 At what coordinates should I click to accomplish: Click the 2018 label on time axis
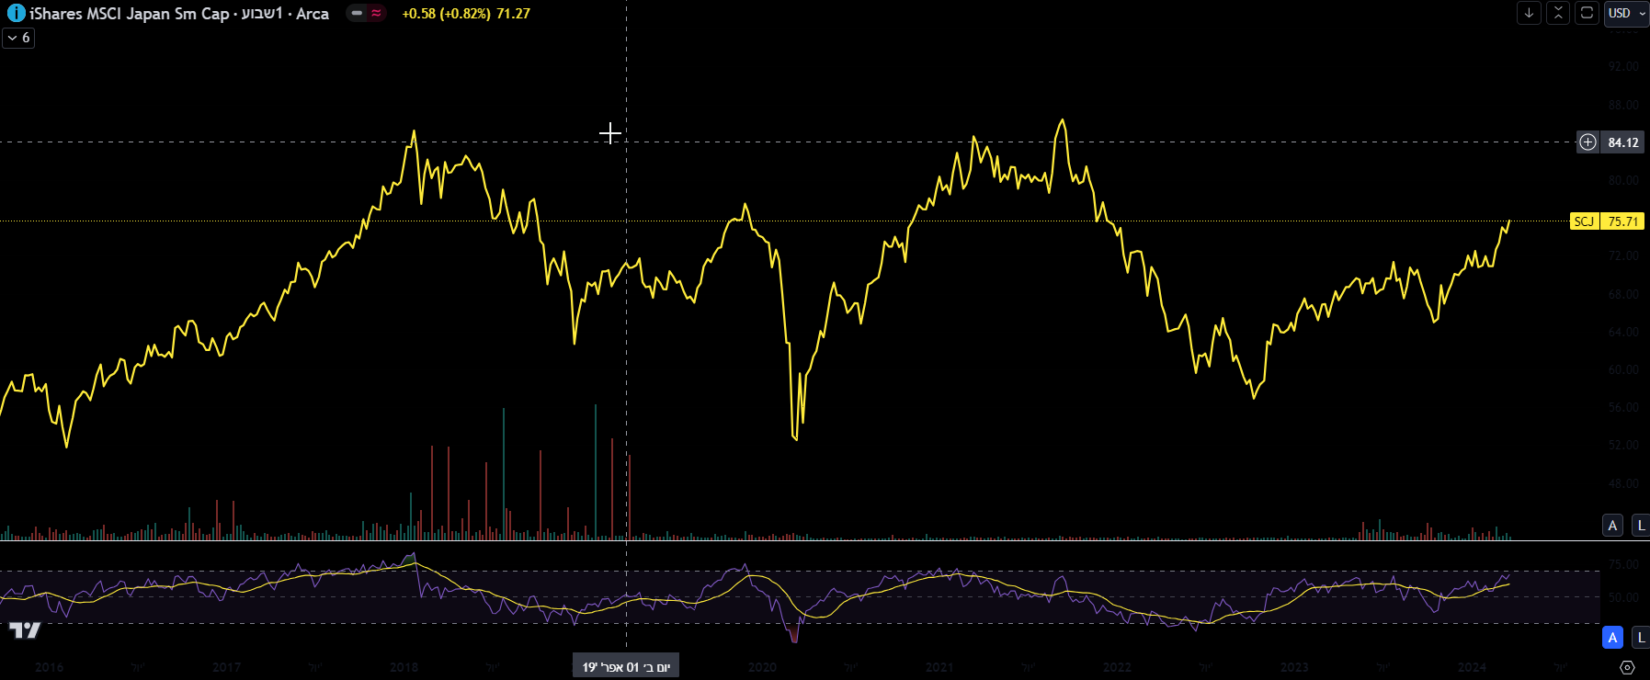[404, 667]
